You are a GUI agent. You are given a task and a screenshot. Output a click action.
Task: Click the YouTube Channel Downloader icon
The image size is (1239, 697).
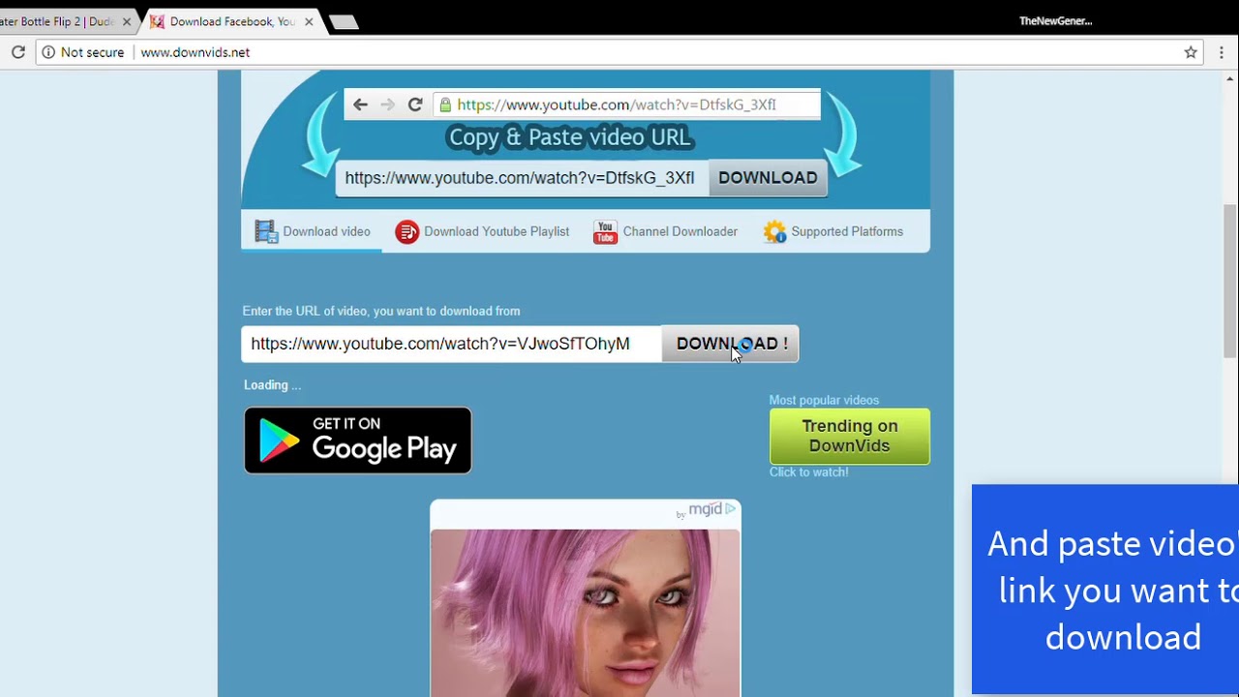click(x=605, y=232)
